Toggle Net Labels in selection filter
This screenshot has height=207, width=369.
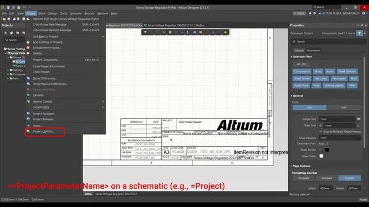[321, 79]
